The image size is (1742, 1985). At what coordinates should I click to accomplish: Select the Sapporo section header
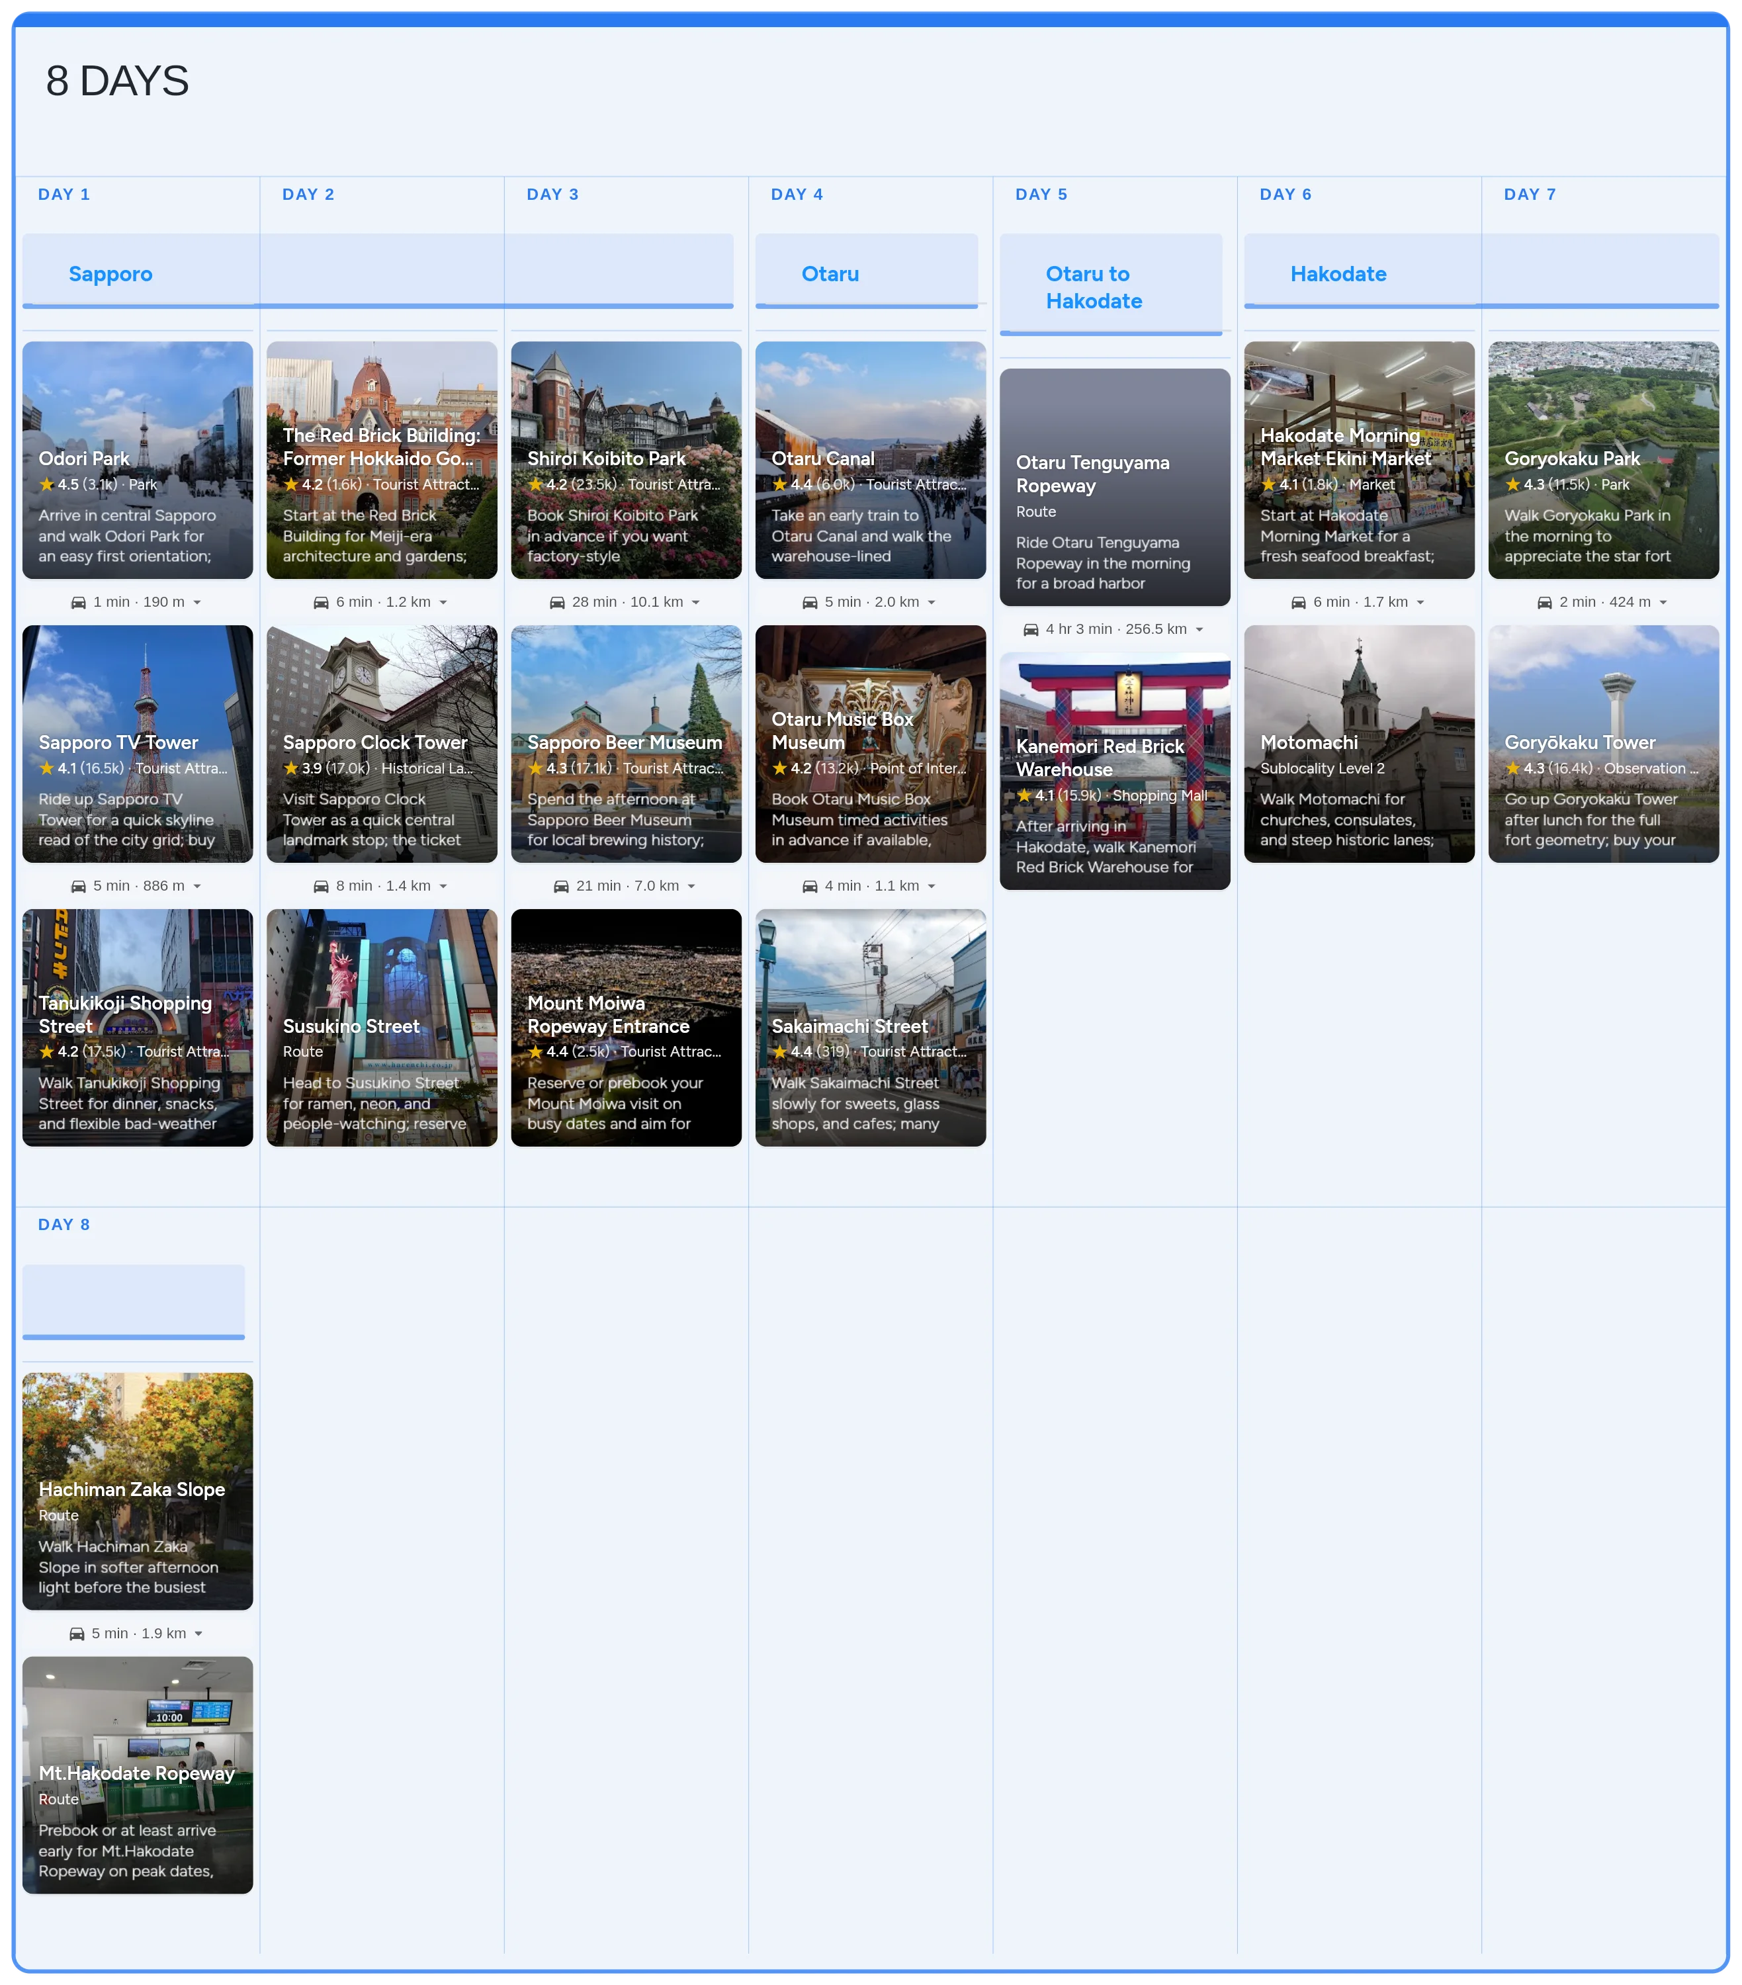click(110, 274)
